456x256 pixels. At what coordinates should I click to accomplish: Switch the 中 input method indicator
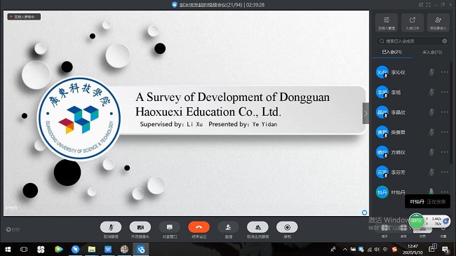385,249
